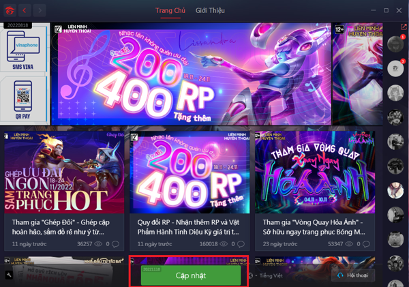Click the green Cập nhật button

click(x=191, y=275)
